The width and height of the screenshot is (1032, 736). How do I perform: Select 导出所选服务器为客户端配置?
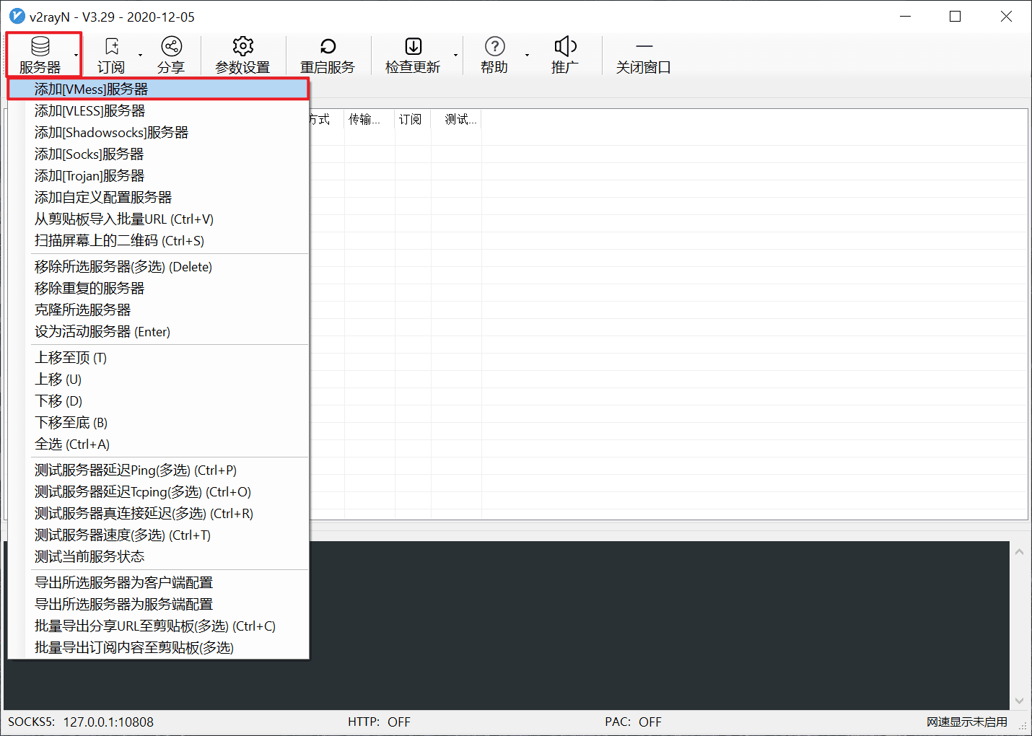[158, 582]
